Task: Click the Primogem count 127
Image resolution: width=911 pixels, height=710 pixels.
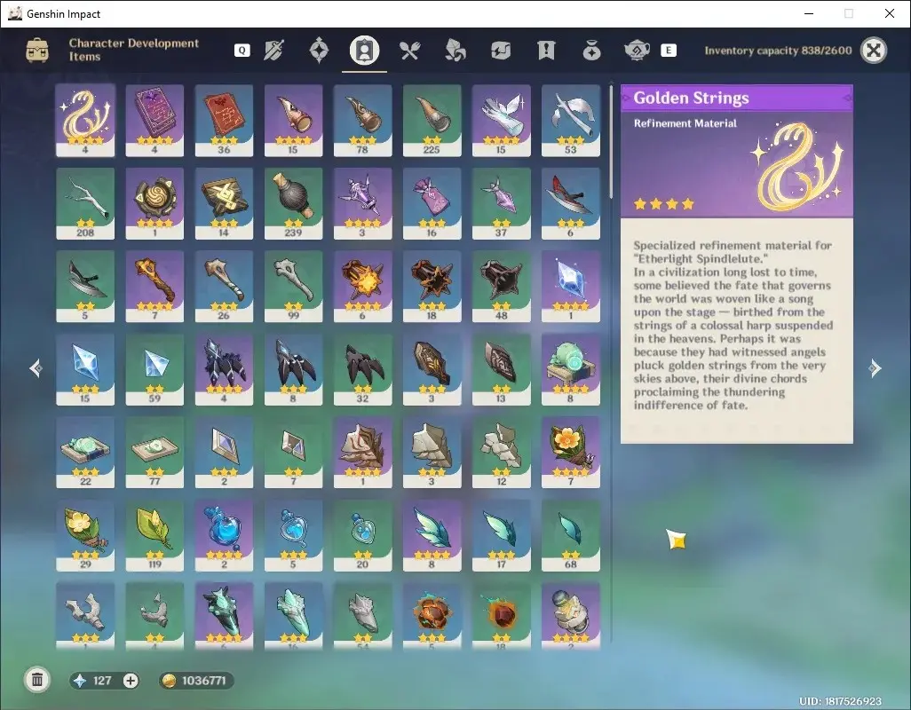Action: click(x=102, y=681)
